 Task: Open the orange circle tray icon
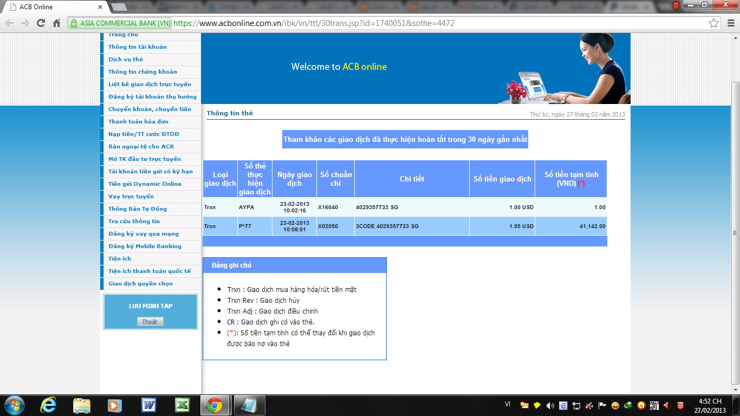[x=641, y=405]
